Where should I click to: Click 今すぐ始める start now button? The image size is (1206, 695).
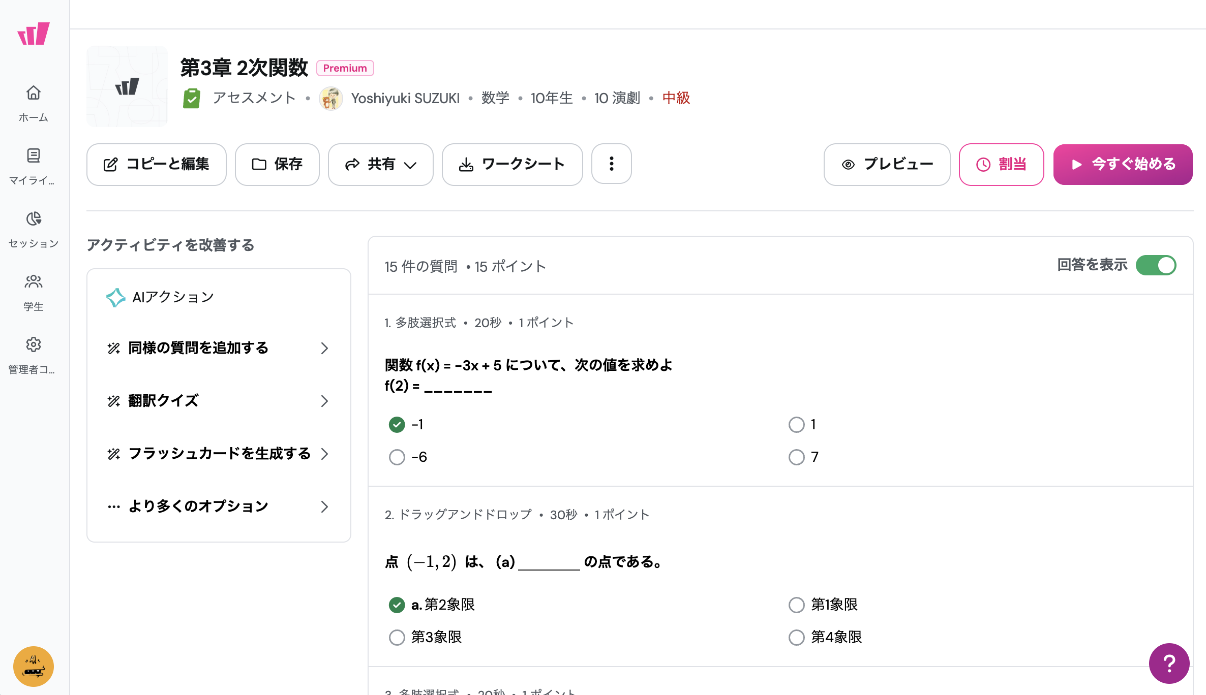click(1123, 164)
